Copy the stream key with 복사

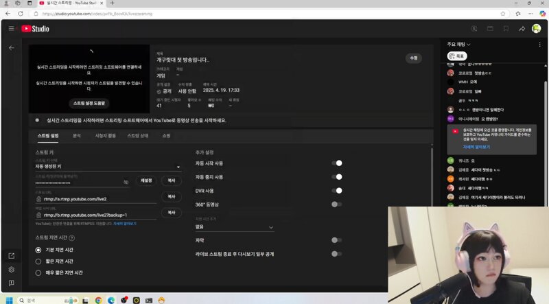click(171, 180)
